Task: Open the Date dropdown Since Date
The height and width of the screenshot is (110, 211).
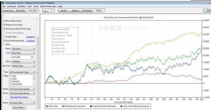Action: [x=23, y=53]
